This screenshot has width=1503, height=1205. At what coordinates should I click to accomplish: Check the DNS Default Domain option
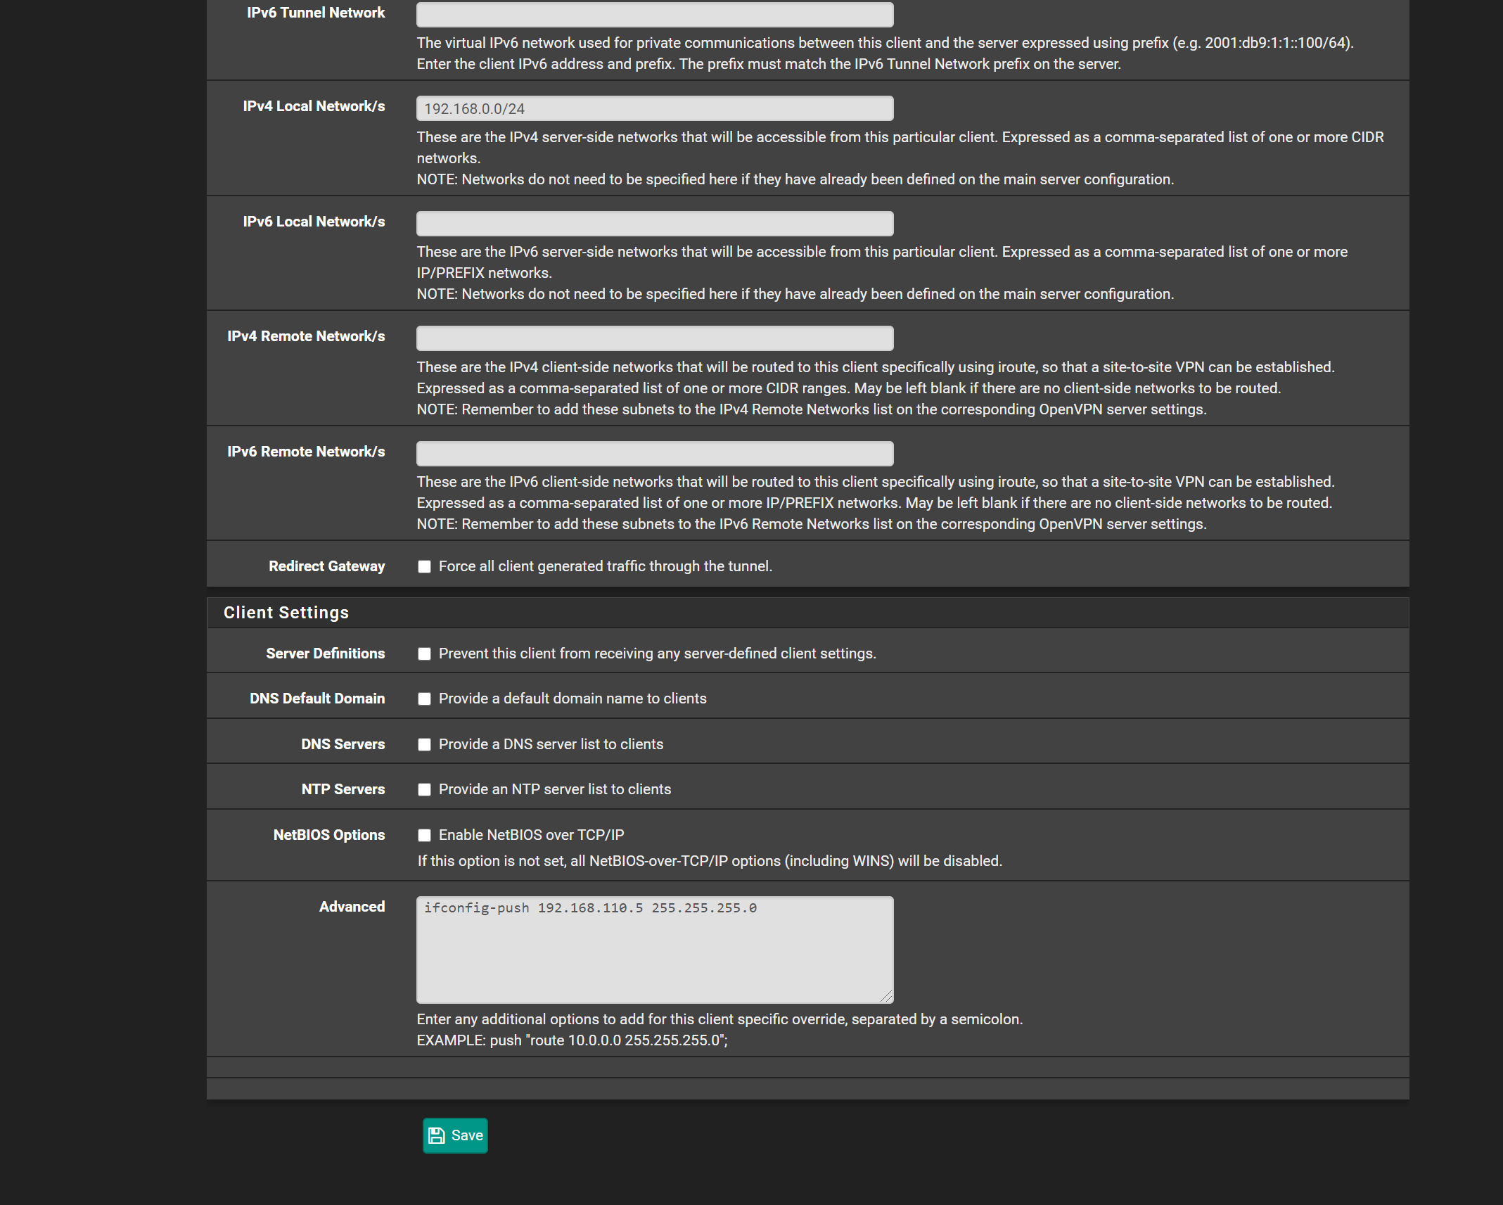424,699
